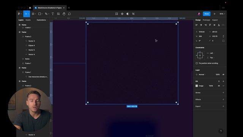
Task: Align selection bottom
Action: pyautogui.click(x=219, y=25)
